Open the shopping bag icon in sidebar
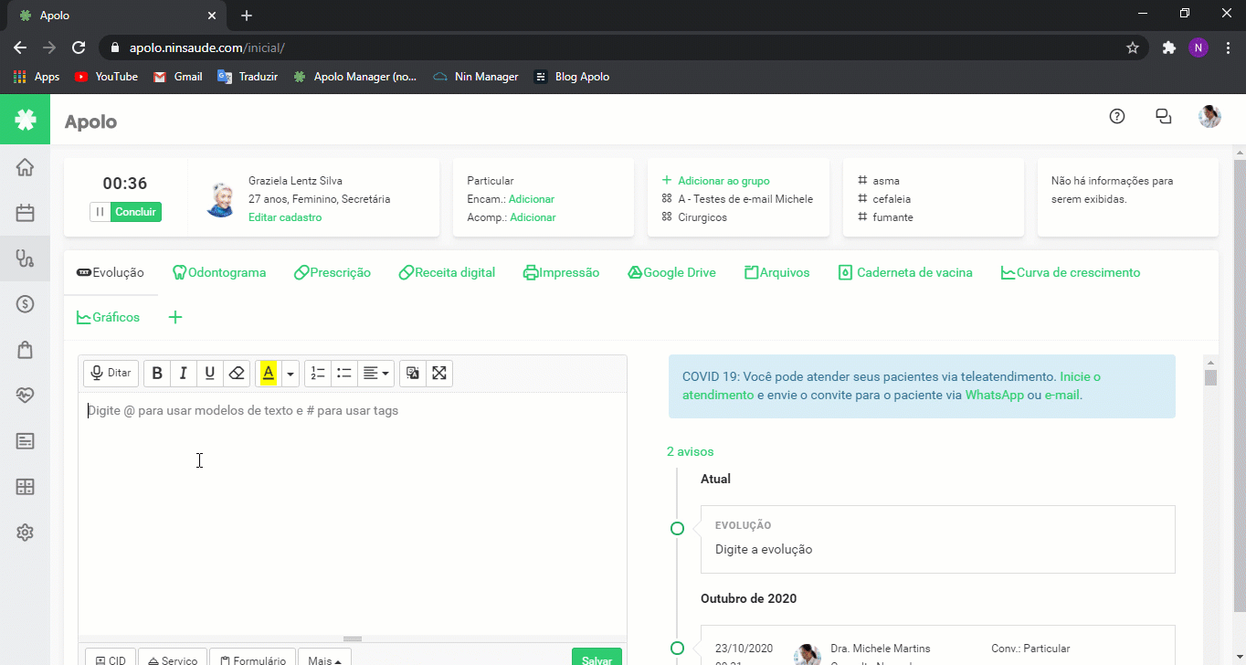Viewport: 1246px width, 665px height. [x=25, y=350]
